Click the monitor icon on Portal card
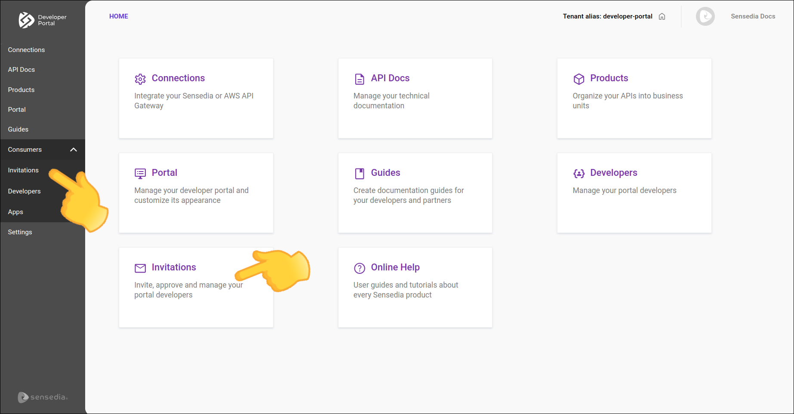 click(x=140, y=174)
